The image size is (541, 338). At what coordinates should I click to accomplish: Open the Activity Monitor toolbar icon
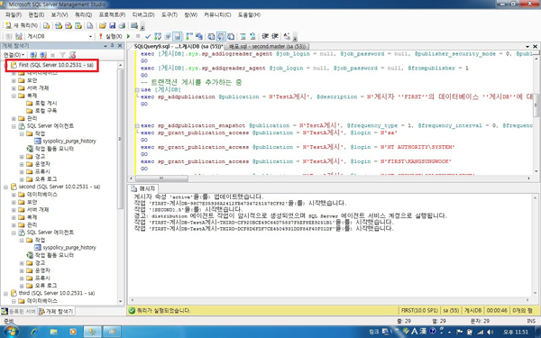(x=134, y=25)
